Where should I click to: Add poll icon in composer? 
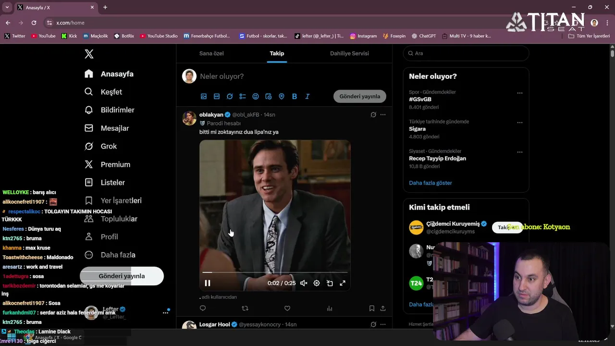pyautogui.click(x=243, y=96)
